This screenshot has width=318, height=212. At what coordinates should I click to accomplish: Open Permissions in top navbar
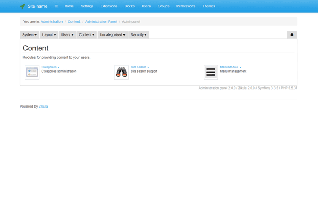[x=185, y=6]
